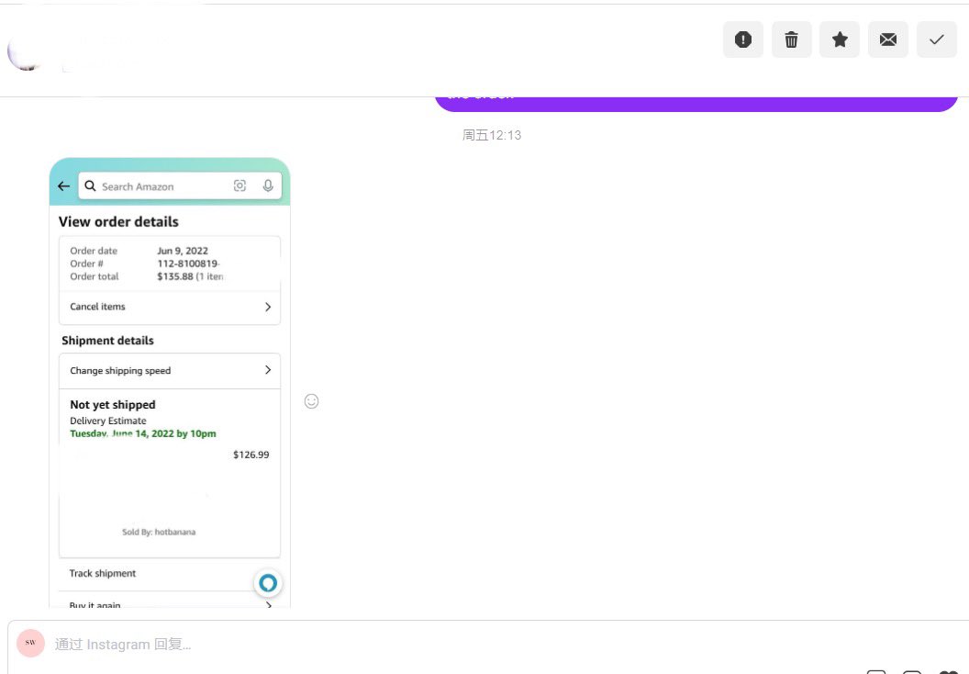Mark conversation done with checkmark icon
Viewport: 969px width, 674px height.
coord(936,39)
